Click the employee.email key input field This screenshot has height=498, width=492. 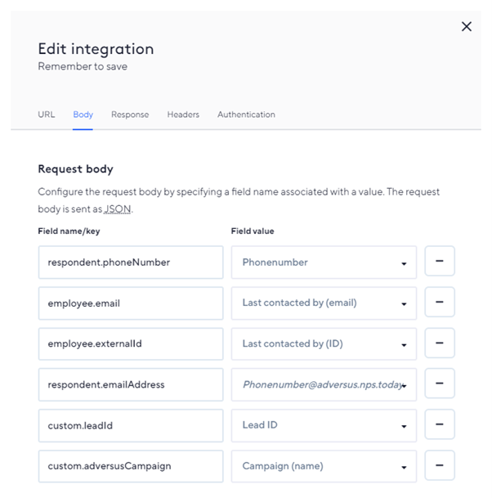(x=131, y=303)
